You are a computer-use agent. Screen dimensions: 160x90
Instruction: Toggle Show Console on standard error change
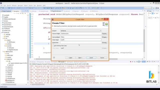pos(145,62)
